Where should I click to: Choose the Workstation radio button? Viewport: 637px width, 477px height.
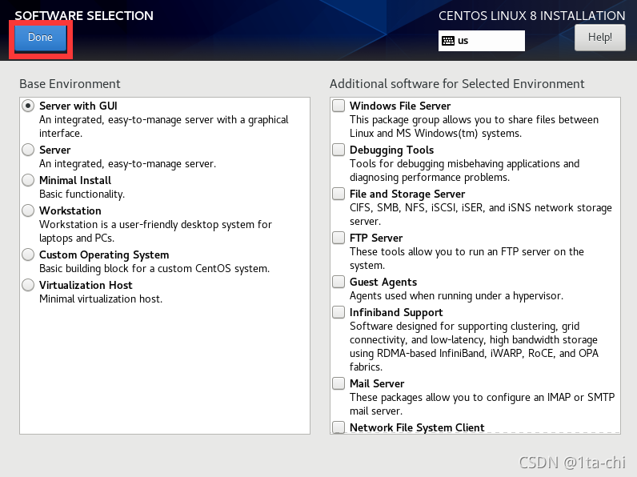click(28, 210)
